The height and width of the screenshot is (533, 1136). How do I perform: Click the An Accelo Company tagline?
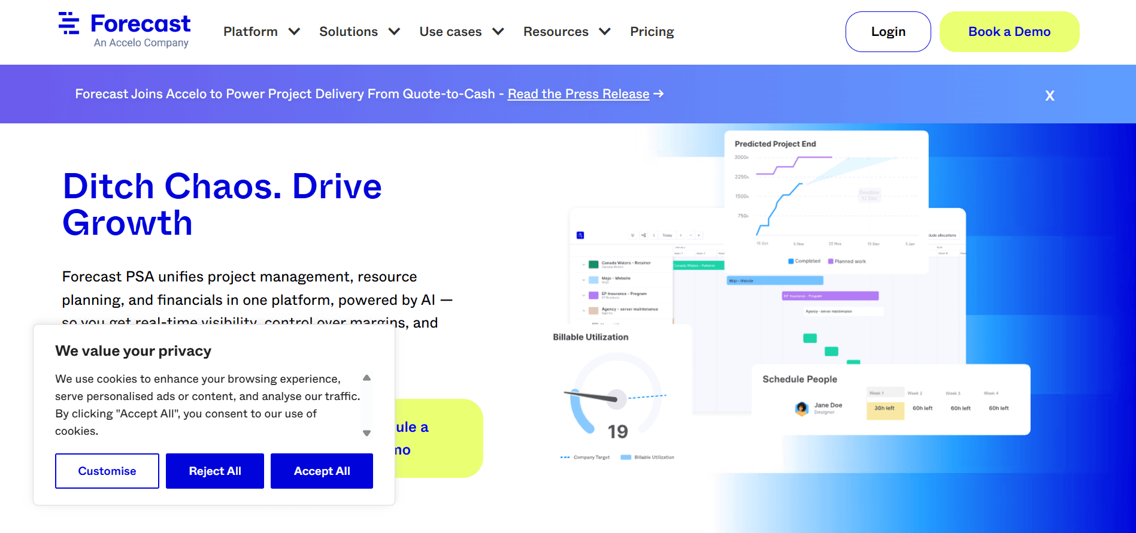click(141, 43)
